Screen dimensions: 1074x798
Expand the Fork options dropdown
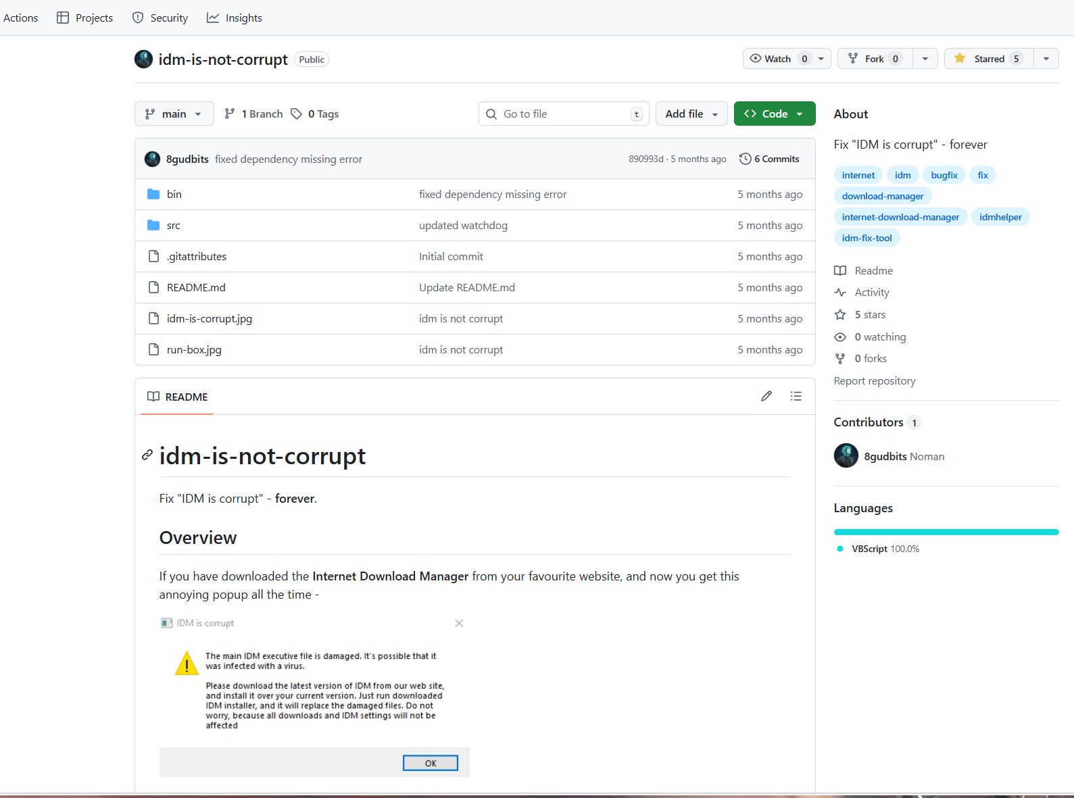point(925,59)
